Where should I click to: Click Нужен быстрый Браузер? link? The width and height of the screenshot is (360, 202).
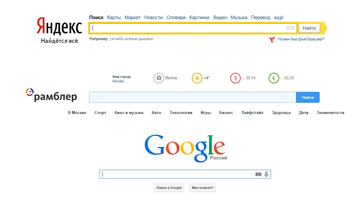pos(301,39)
